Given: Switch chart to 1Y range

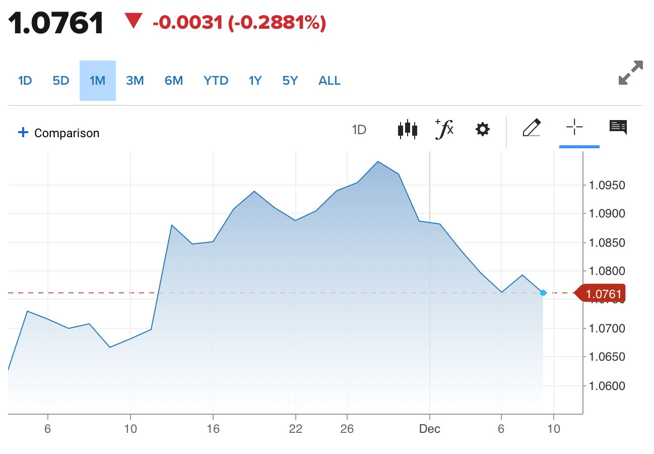Looking at the screenshot, I should point(255,81).
